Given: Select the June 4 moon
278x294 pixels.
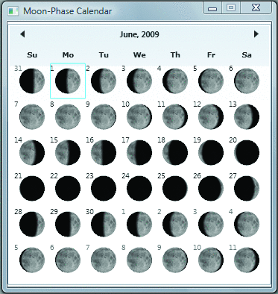Looking at the screenshot, I should point(175,81).
